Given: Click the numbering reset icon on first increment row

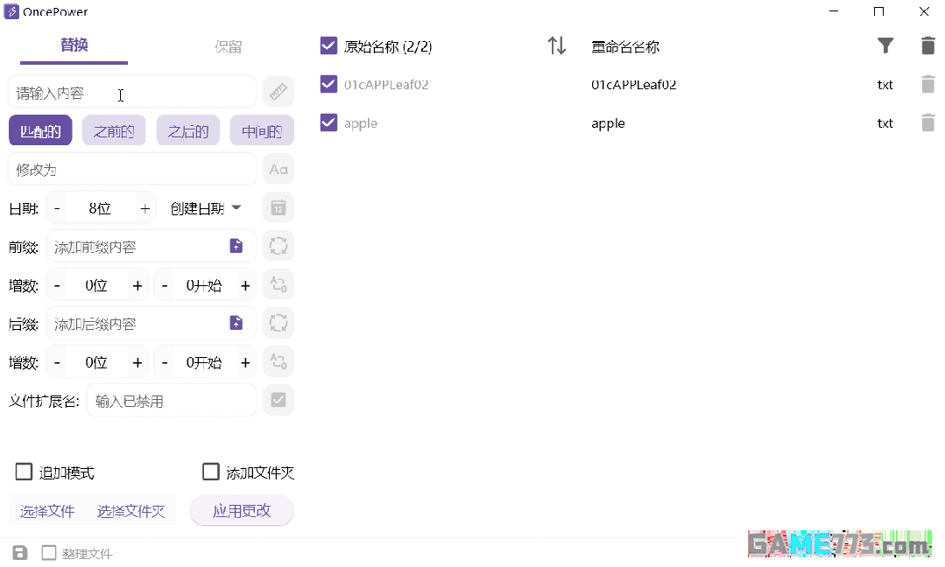Looking at the screenshot, I should point(278,284).
